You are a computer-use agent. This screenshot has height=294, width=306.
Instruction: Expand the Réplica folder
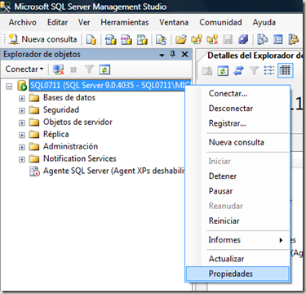pyautogui.click(x=22, y=136)
